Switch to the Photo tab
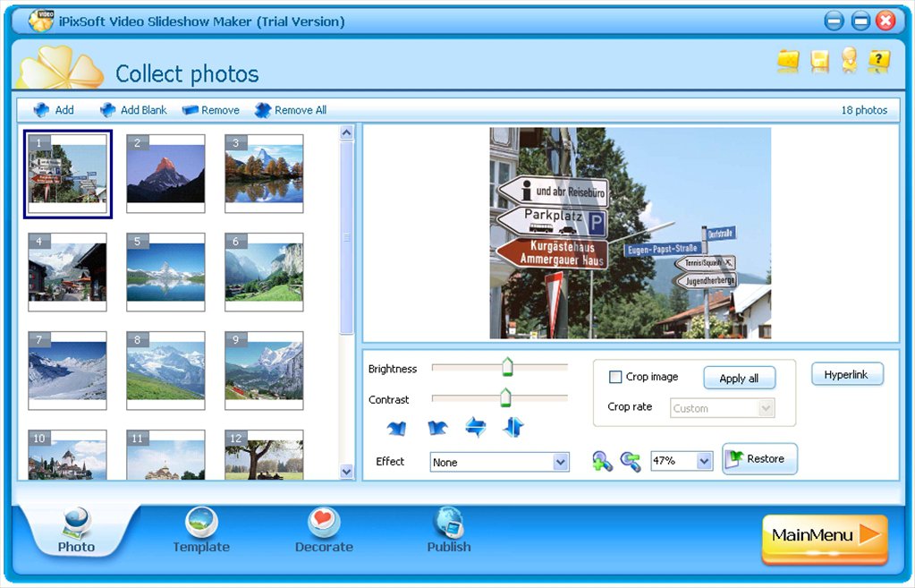The image size is (915, 588). [x=76, y=532]
